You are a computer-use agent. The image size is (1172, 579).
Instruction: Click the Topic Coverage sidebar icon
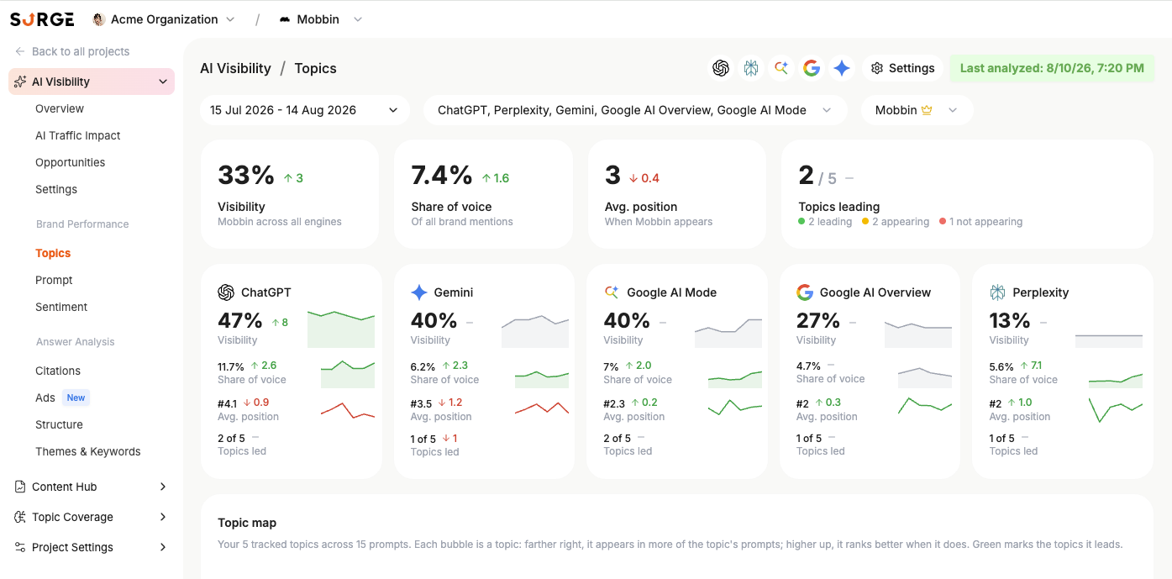click(20, 517)
